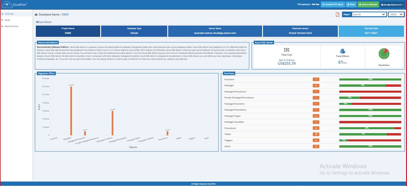Screen dimensions: 407x186
Task: Click the Share button
Action: coord(351,5)
